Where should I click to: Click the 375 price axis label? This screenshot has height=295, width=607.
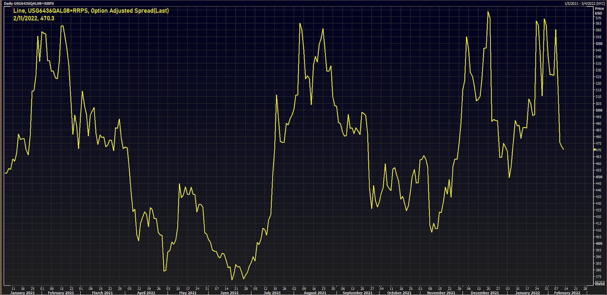(x=599, y=277)
